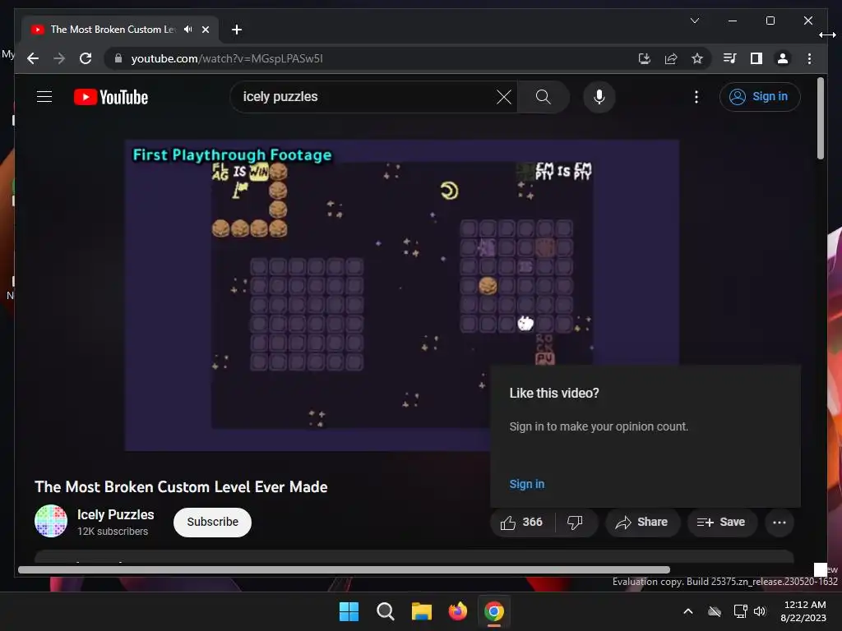Toggle Chrome side panel
842x631 pixels.
(756, 58)
